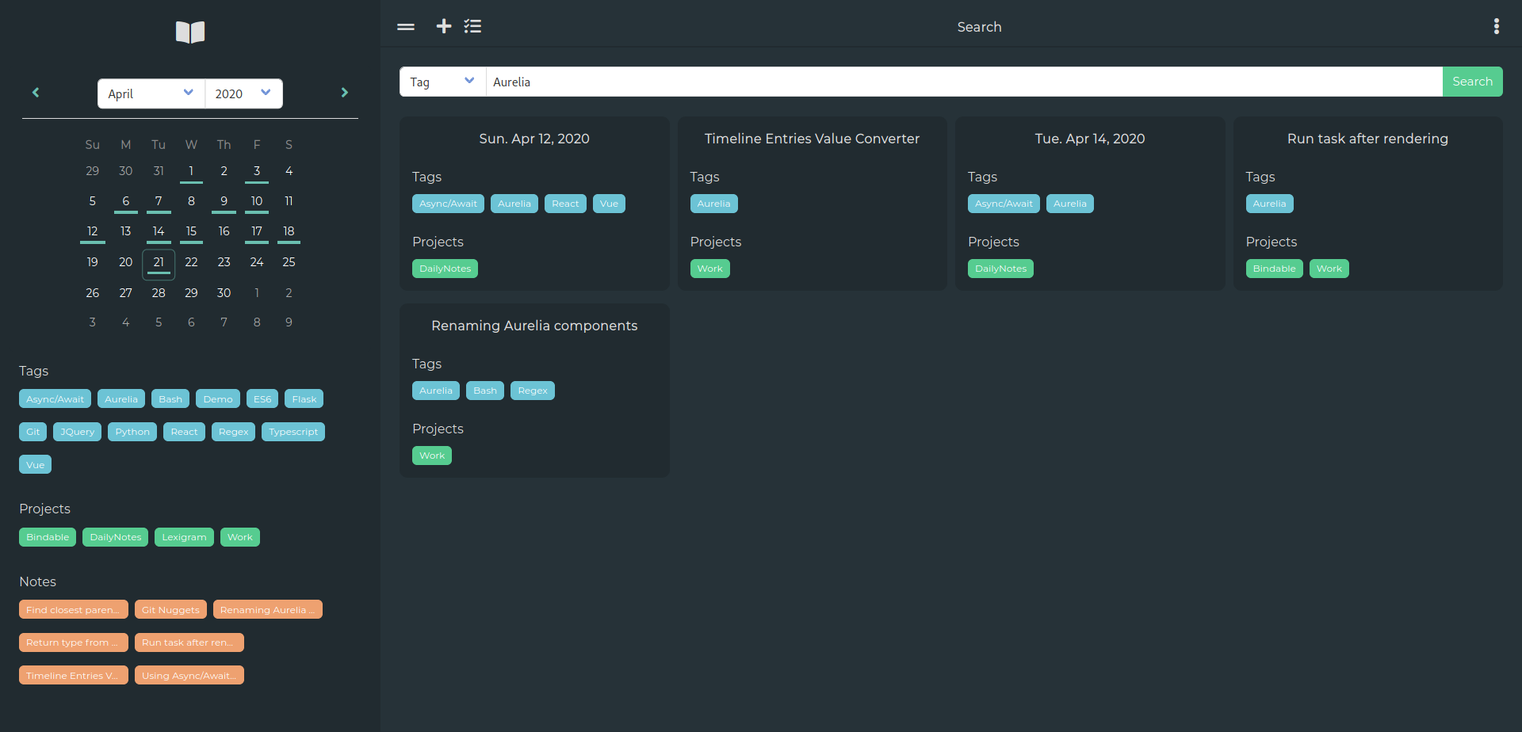
Task: Open the Tag search type dropdown
Action: click(442, 82)
